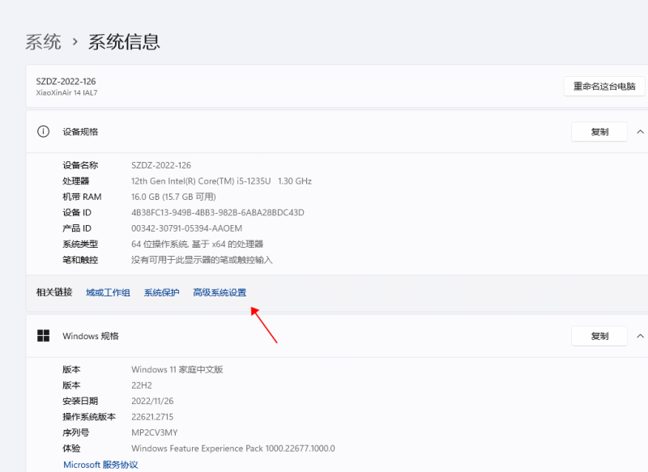This screenshot has width=648, height=472.
Task: Click the product ID value 00342-30791-05394-AAOEM
Action: click(187, 228)
